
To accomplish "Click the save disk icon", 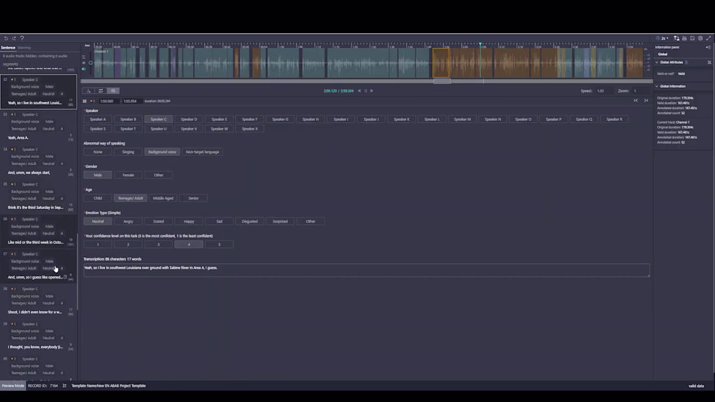I will coord(692,38).
